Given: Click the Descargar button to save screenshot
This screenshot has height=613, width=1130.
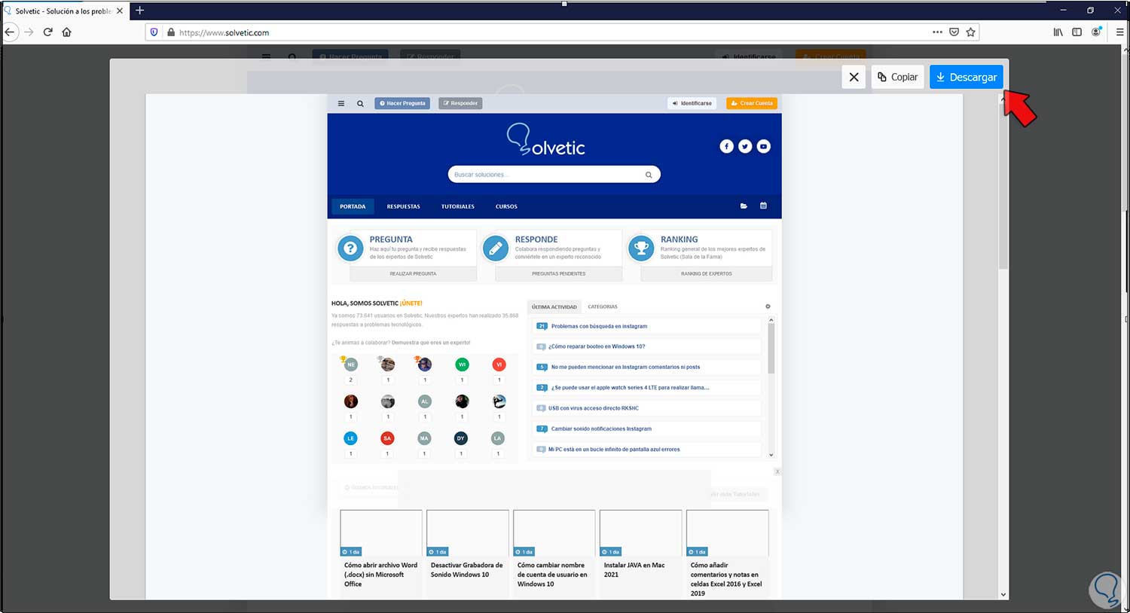Looking at the screenshot, I should (x=966, y=77).
